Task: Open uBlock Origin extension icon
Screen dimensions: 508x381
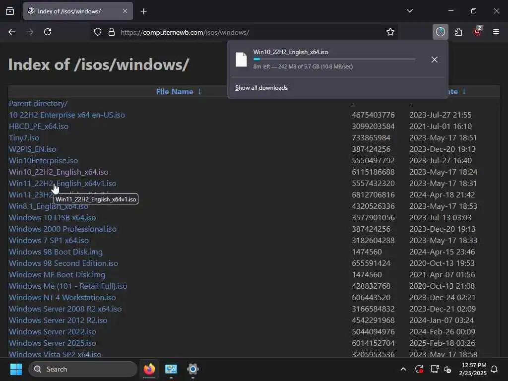Action: (478, 32)
